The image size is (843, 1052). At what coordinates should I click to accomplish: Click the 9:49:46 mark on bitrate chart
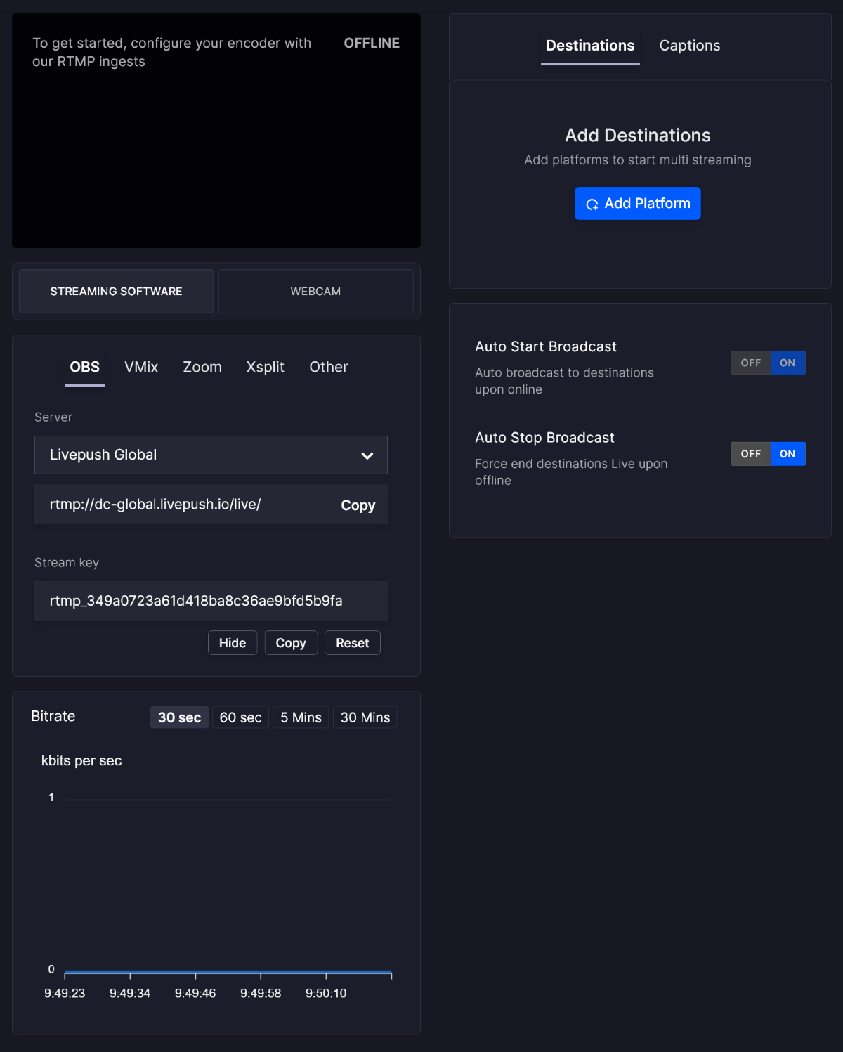(195, 993)
